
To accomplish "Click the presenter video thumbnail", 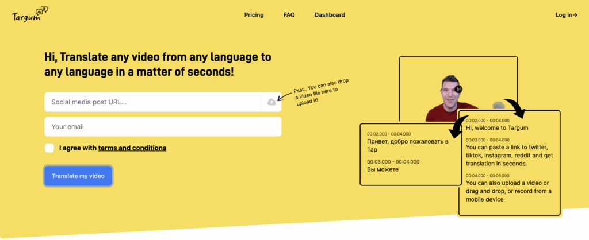I will tap(458, 89).
